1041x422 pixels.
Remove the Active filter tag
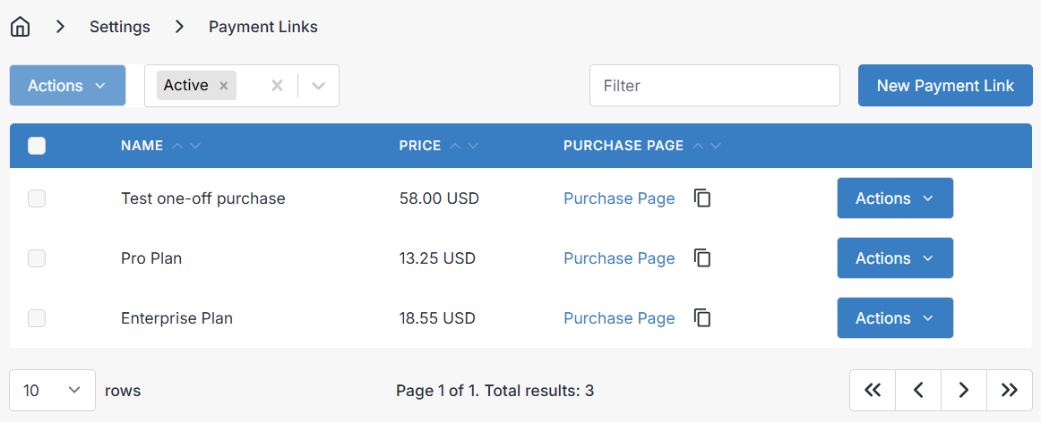(x=224, y=86)
